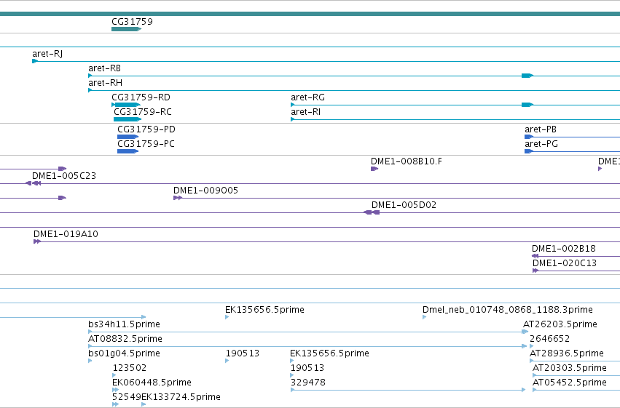
Task: Select the 329478 EST label
Action: click(308, 383)
